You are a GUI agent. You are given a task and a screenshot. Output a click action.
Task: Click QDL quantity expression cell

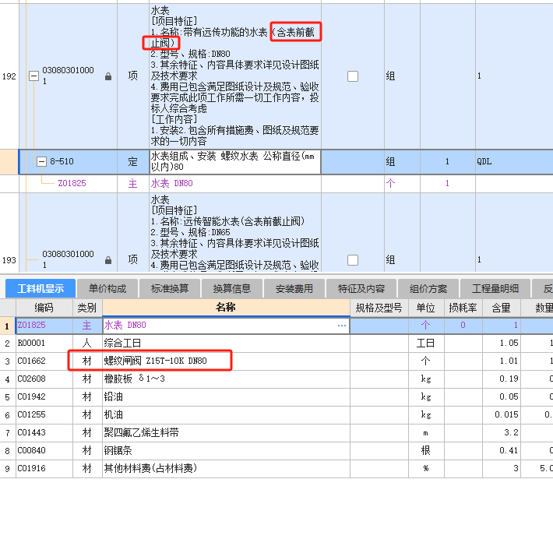click(514, 161)
